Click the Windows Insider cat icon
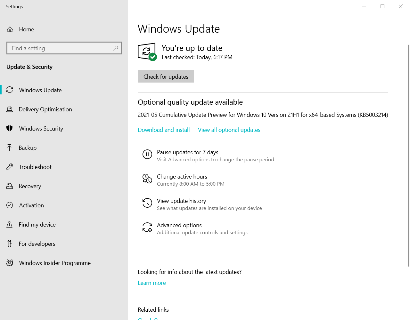410x320 pixels. (10, 263)
